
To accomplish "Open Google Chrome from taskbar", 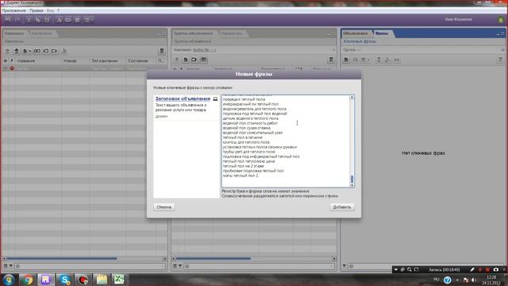I will (x=28, y=280).
